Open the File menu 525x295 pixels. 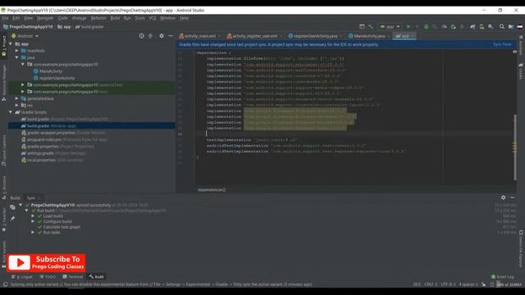(6, 18)
